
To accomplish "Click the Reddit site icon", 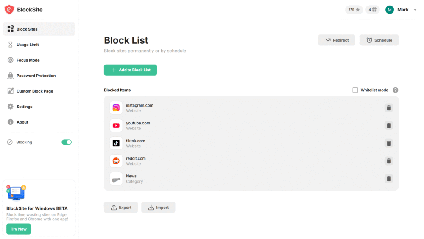I will (x=116, y=161).
